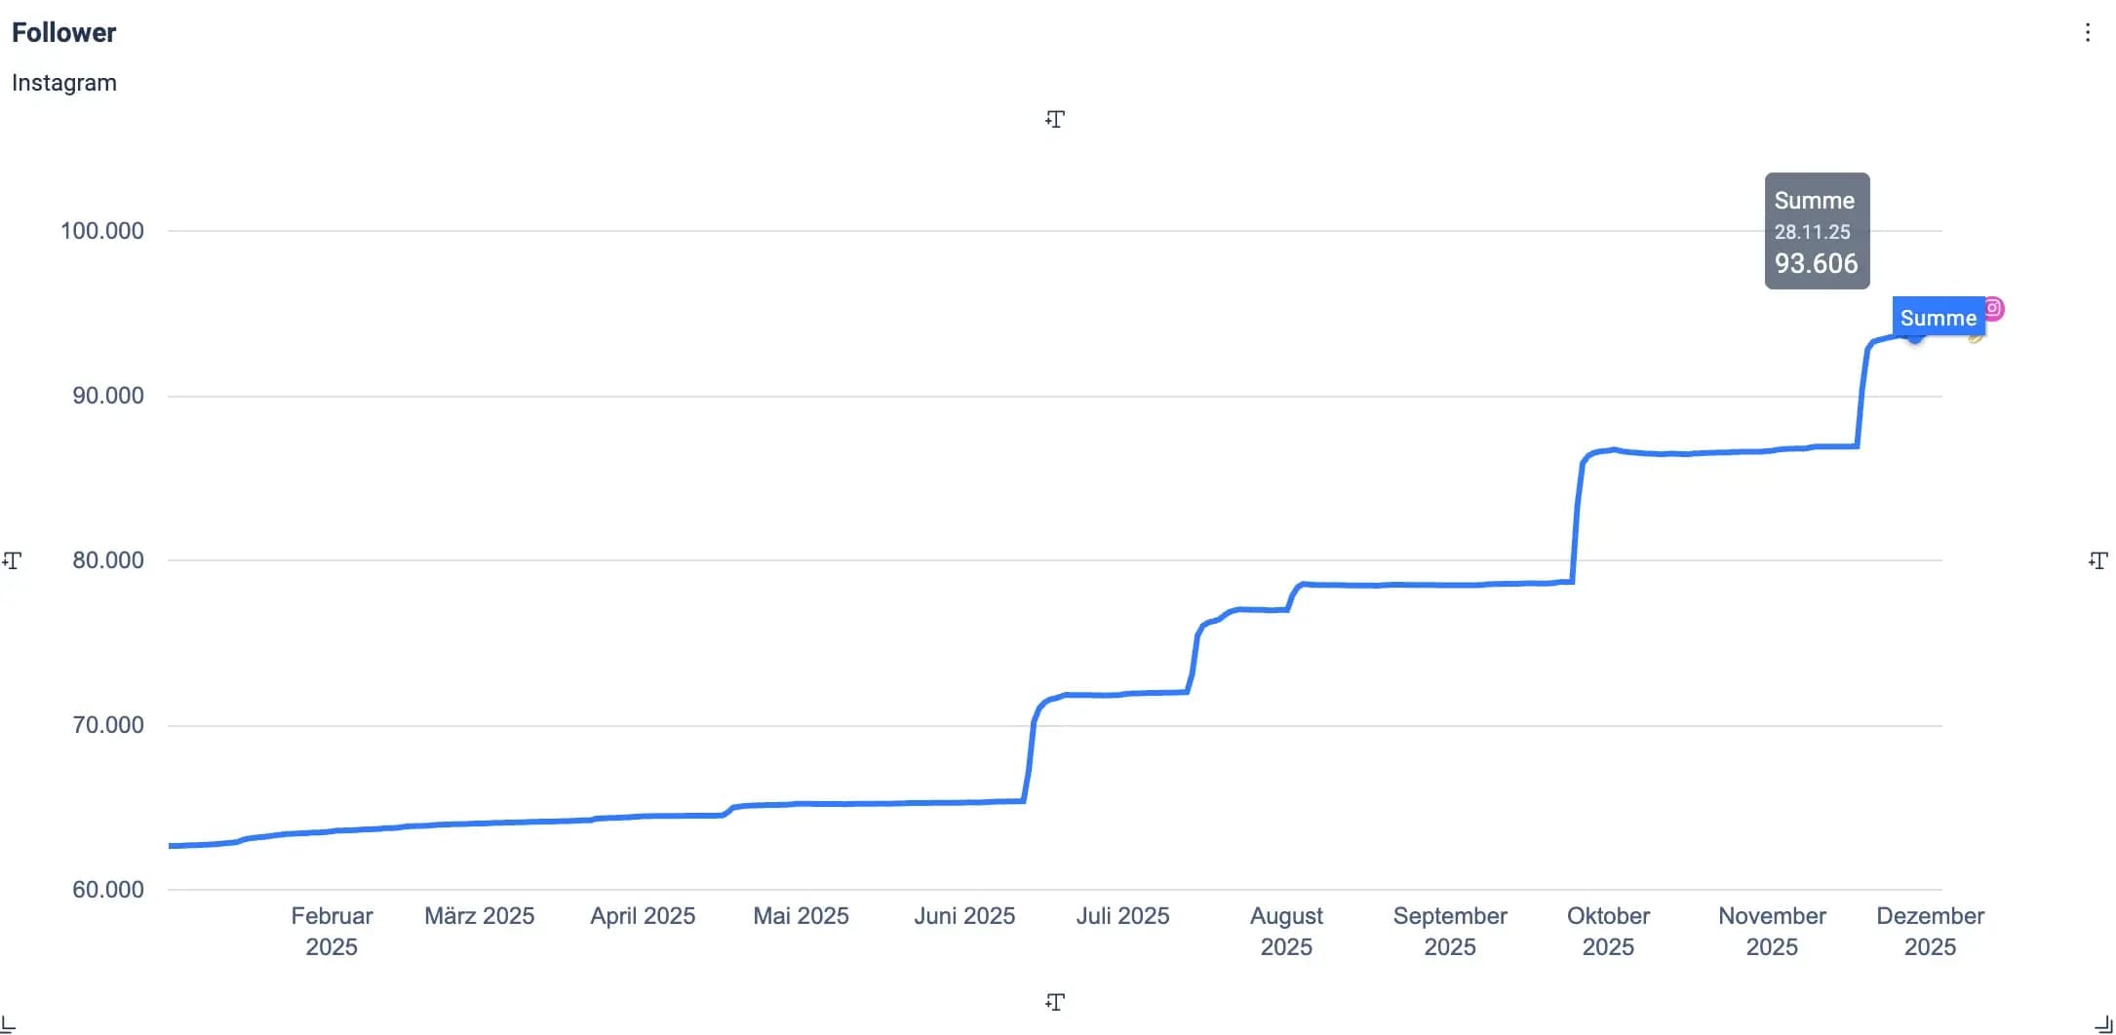Viewport: 2116px width, 1035px height.
Task: Select the blue Summe series label
Action: [x=1939, y=318]
